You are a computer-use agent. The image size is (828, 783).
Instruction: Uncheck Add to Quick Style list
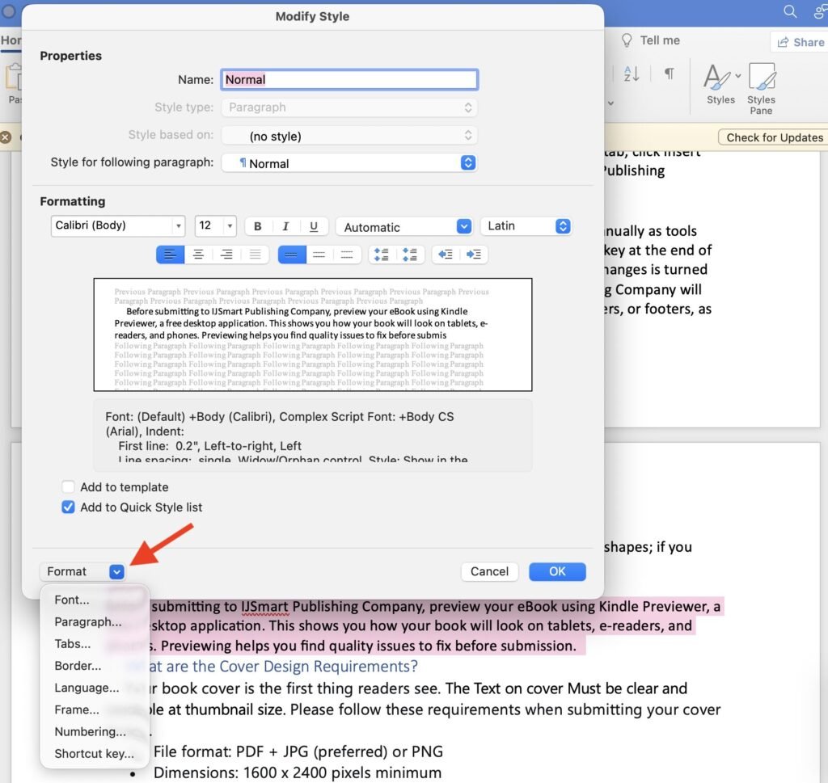68,507
